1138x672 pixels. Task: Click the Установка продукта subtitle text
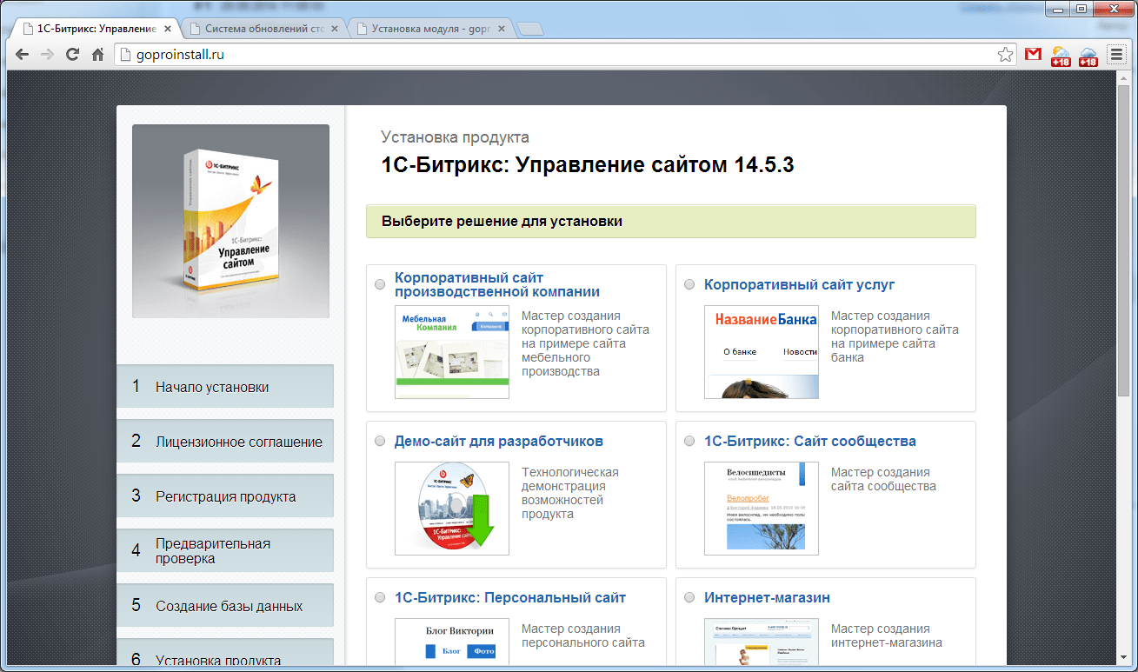click(455, 137)
